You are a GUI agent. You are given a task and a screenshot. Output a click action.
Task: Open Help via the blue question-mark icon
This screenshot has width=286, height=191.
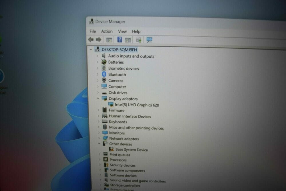120,40
